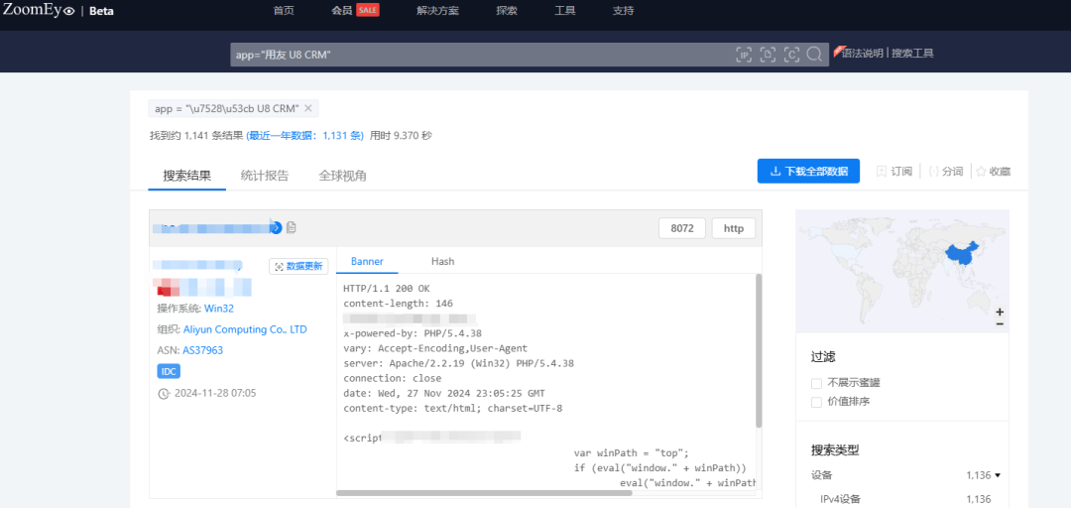
Task: Open the 支持 menu
Action: pos(623,10)
